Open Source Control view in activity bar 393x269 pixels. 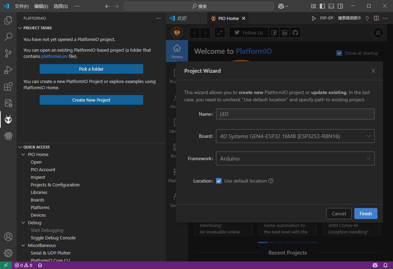tap(8, 53)
